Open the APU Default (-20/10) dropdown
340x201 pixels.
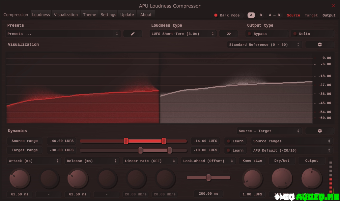tap(292, 150)
